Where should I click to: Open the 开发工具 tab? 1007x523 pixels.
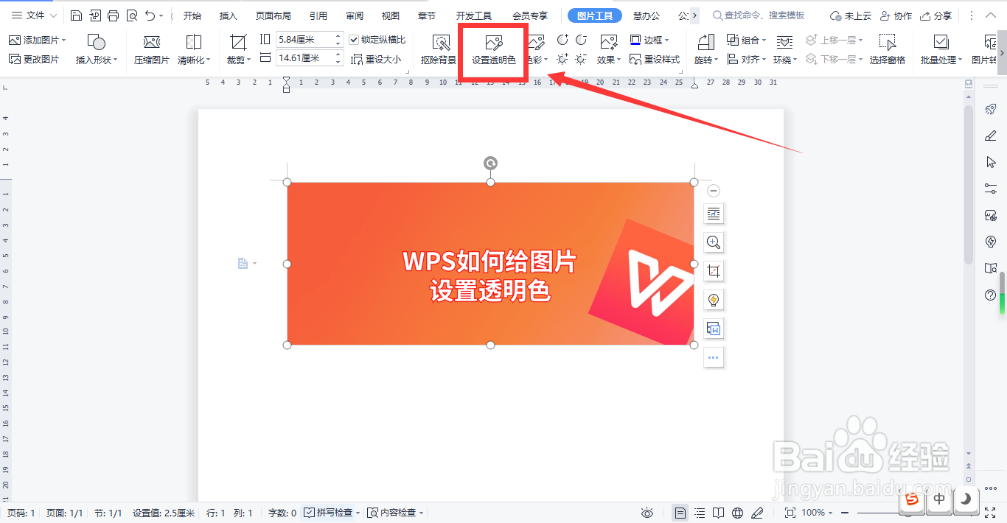(474, 15)
